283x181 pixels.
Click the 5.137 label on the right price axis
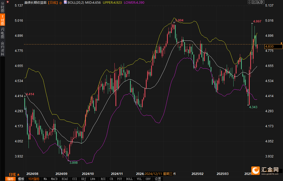pyautogui.click(x=269, y=5)
